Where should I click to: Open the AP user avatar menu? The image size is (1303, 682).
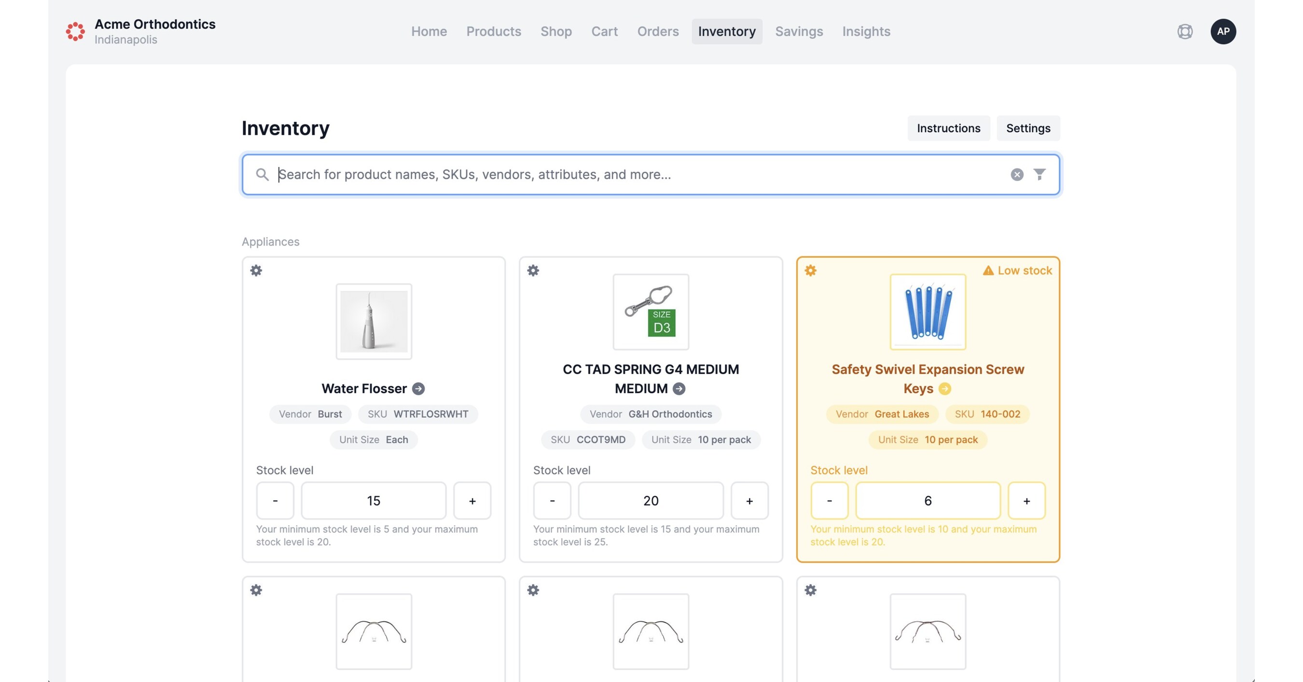[1223, 31]
